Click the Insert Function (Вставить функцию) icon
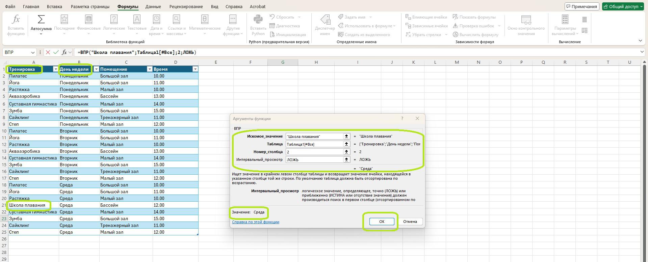 coord(16,19)
